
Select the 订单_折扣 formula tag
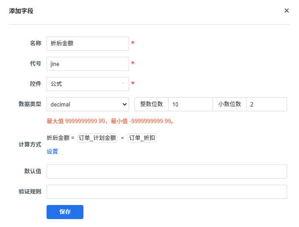tap(142, 138)
